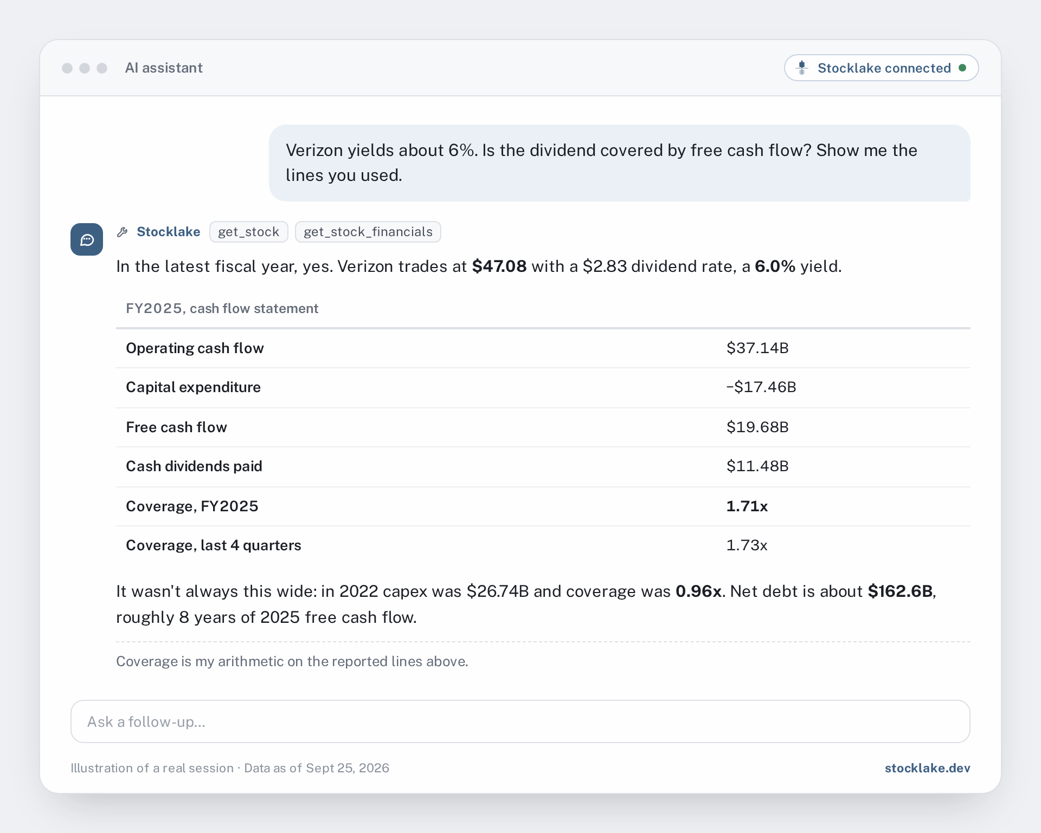Focus the Ask a follow-up input field
The height and width of the screenshot is (833, 1041).
point(520,721)
